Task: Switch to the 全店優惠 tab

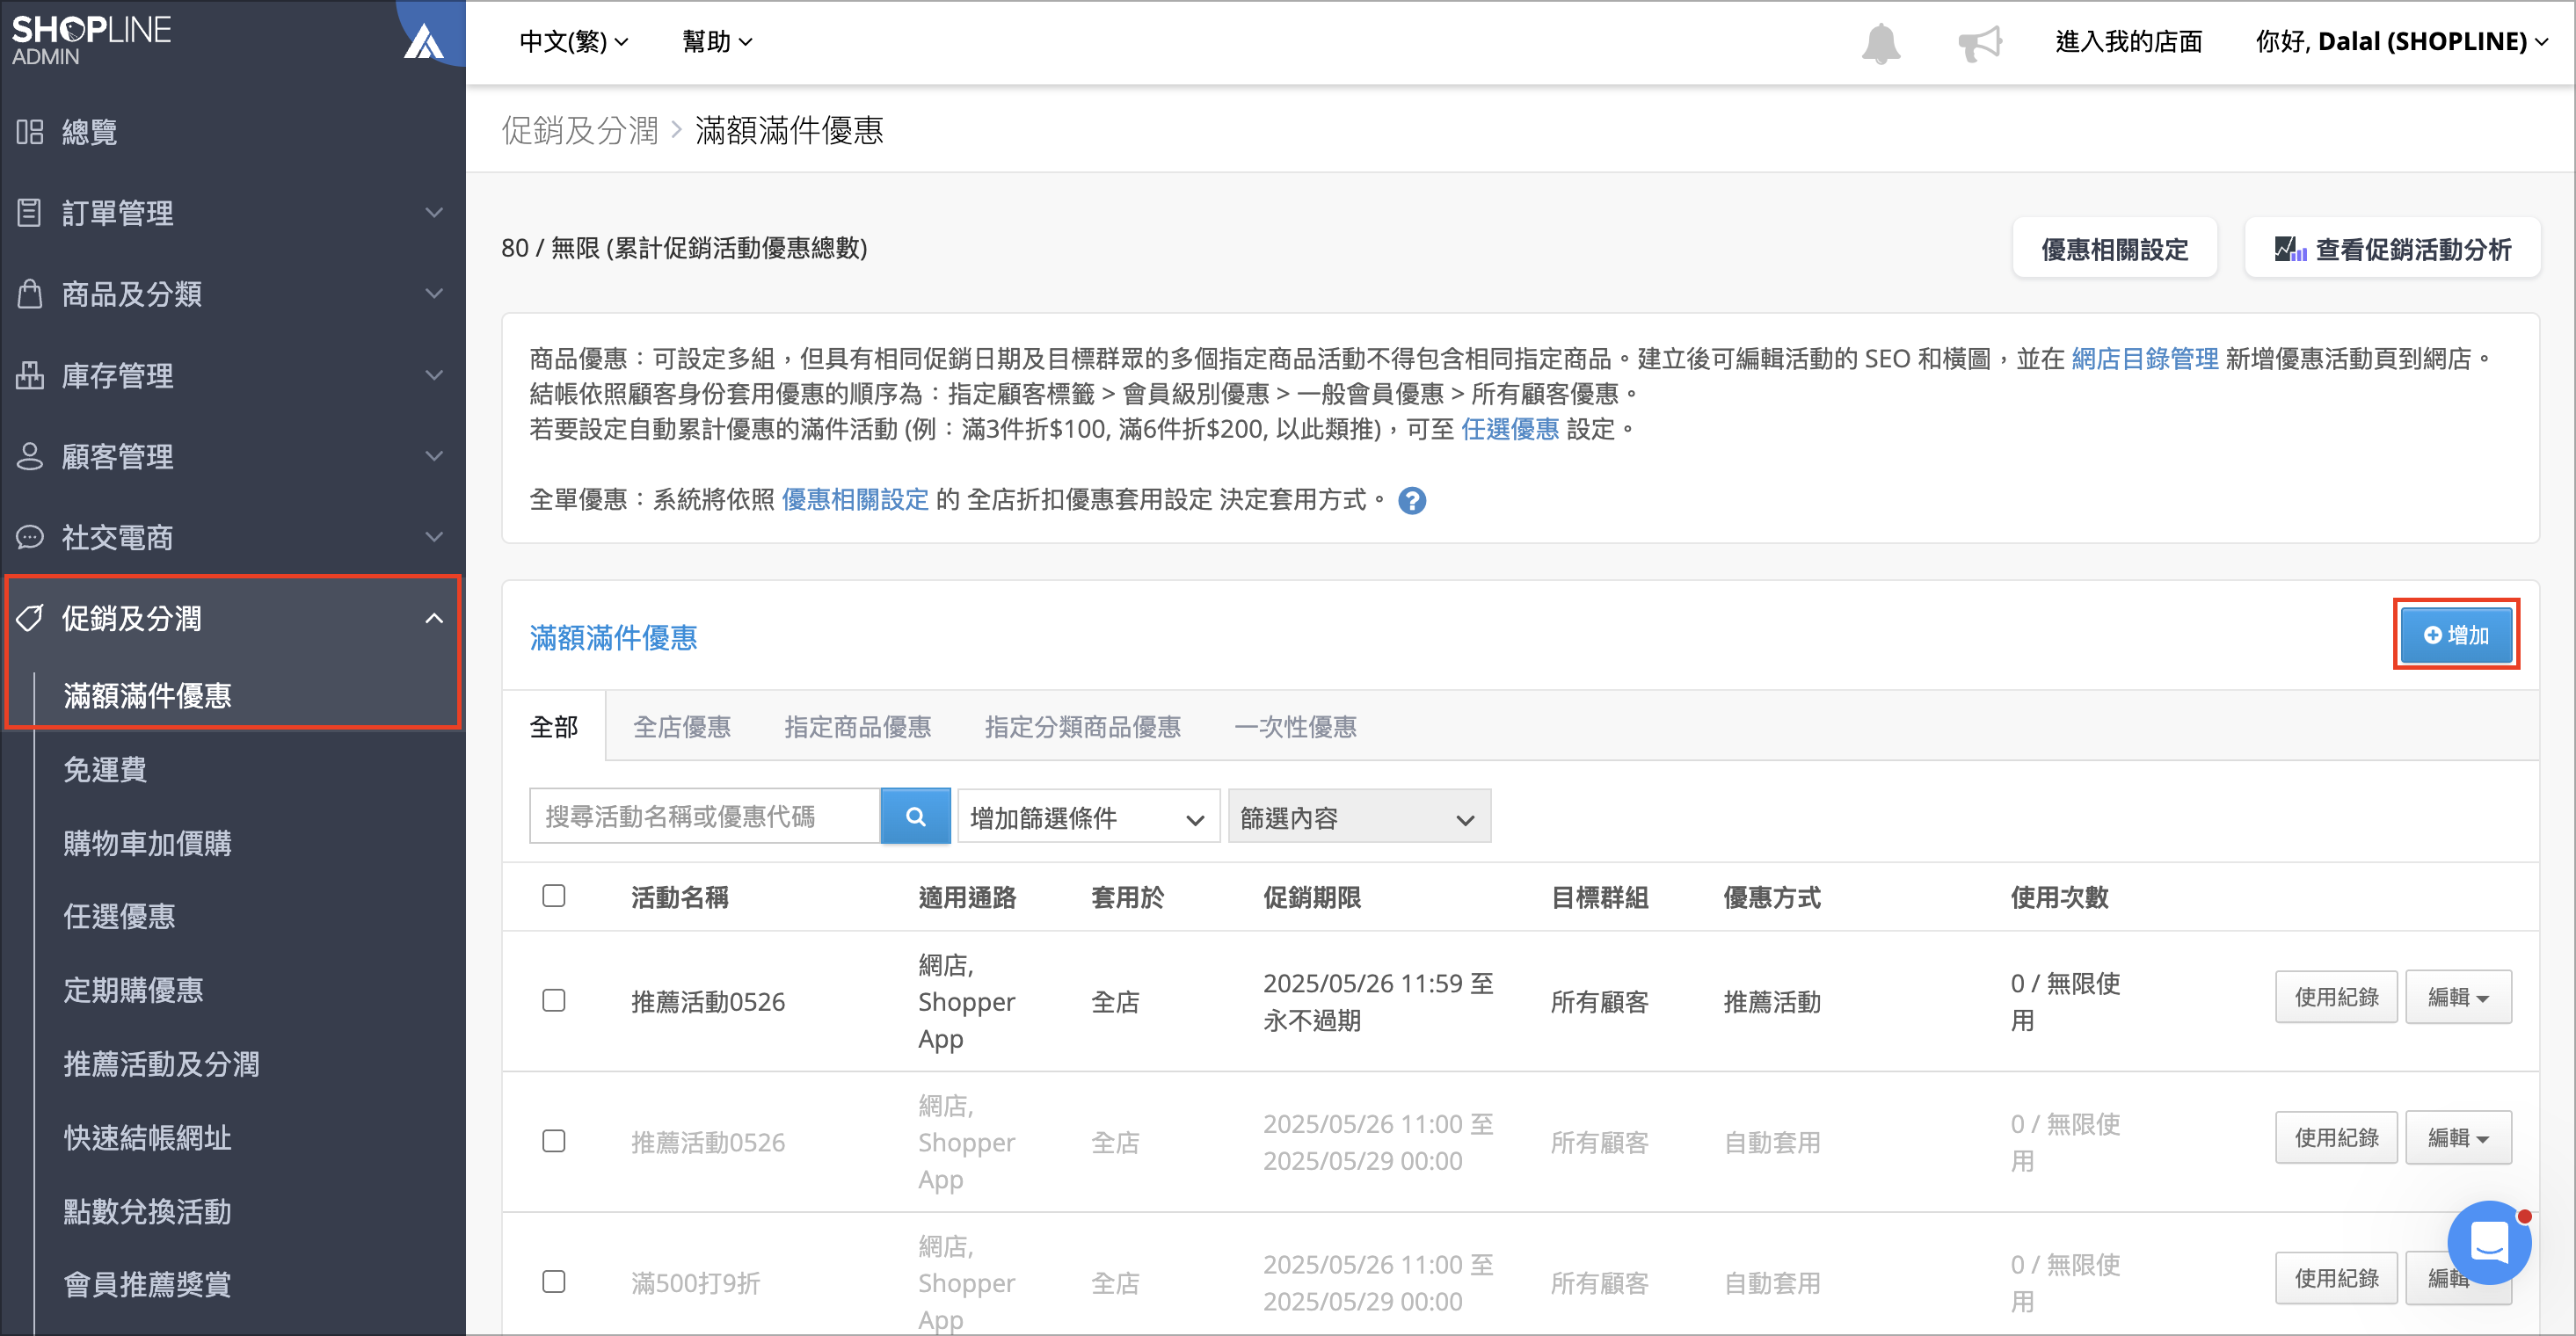Action: tap(682, 727)
